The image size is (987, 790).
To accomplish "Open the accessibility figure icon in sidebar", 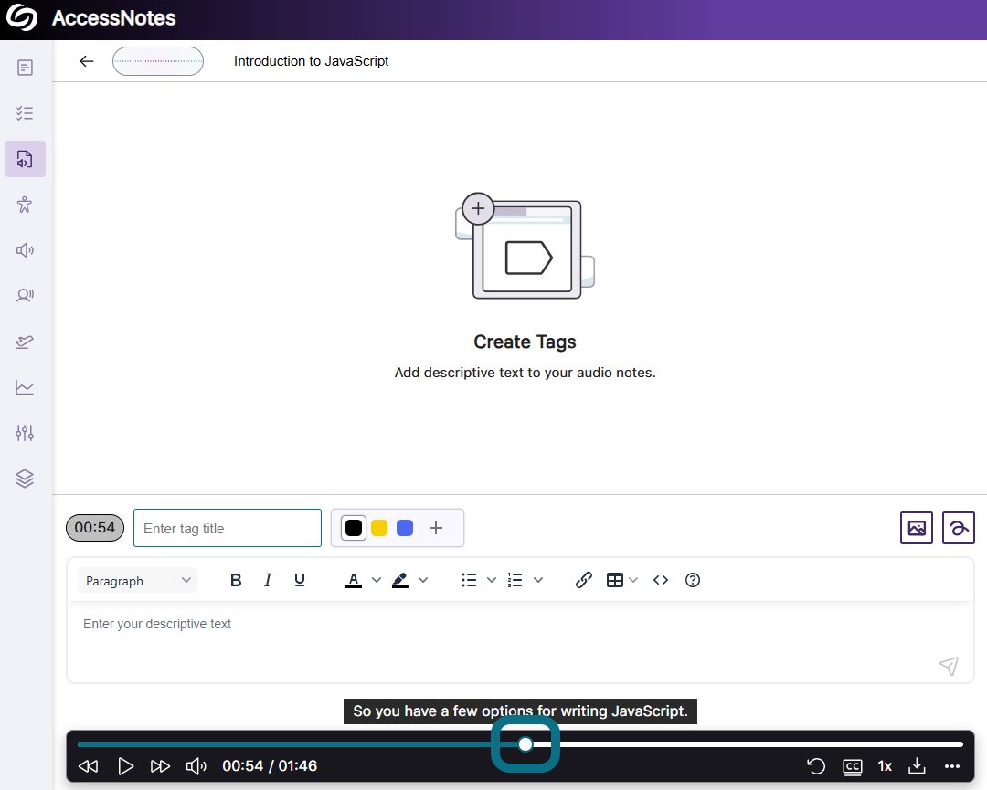I will click(26, 205).
